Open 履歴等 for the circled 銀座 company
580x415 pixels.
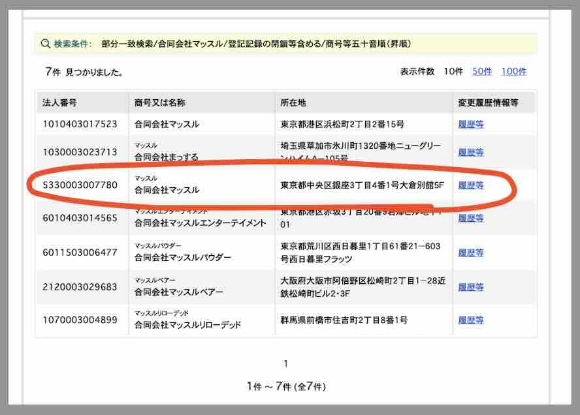(x=471, y=185)
